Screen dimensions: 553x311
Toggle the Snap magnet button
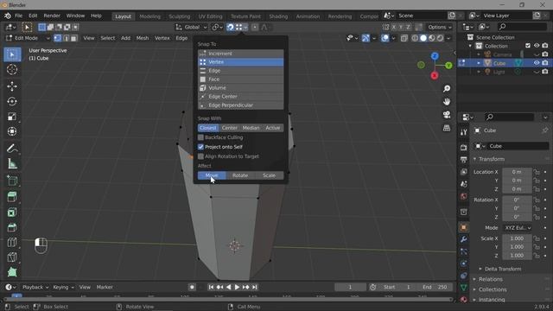point(231,27)
